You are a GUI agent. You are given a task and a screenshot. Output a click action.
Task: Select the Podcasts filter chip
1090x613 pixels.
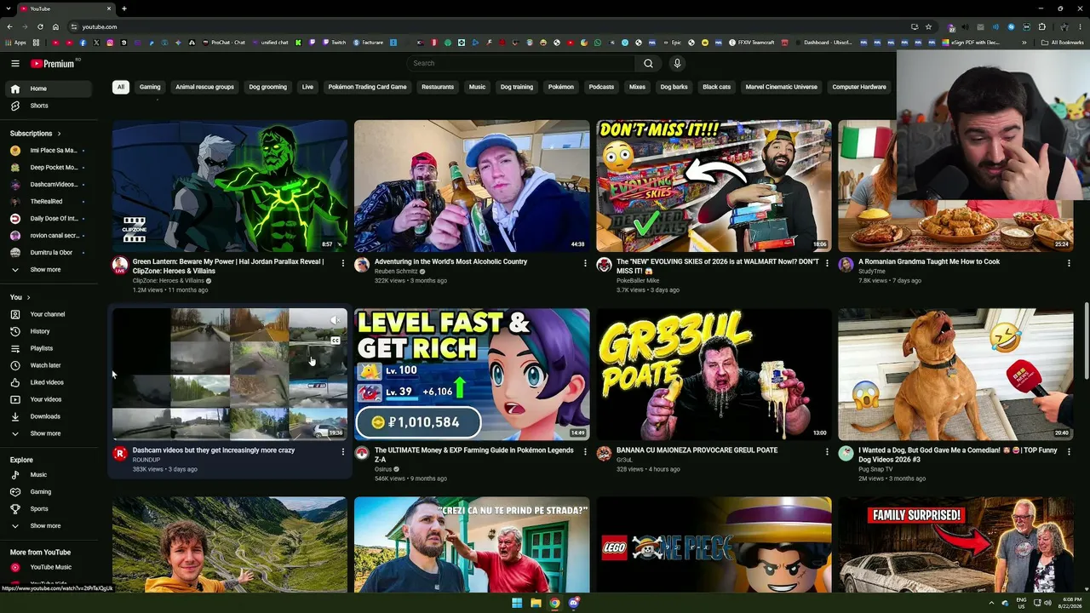click(x=601, y=87)
